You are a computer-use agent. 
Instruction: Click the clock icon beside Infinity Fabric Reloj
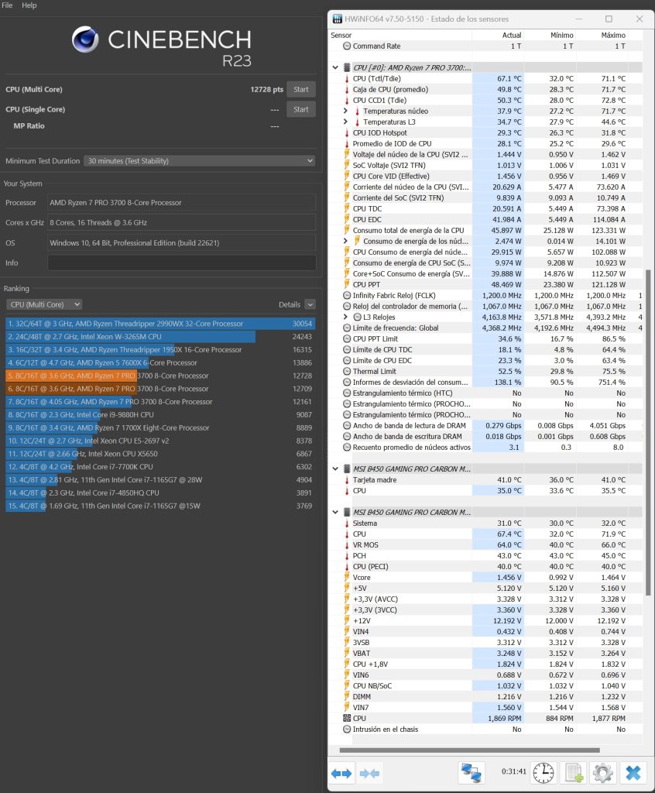pos(347,295)
